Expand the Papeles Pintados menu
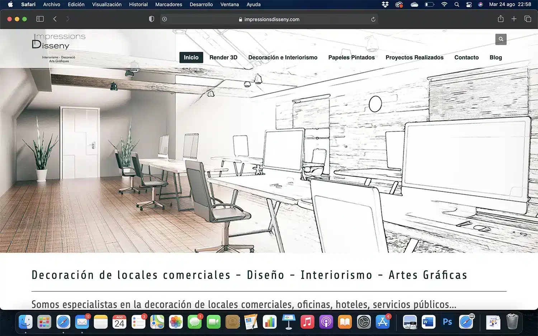Screen dimensions: 538x336 (351, 57)
